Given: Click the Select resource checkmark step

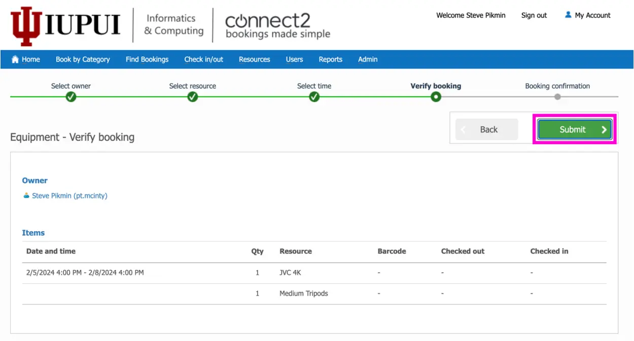Looking at the screenshot, I should (193, 97).
